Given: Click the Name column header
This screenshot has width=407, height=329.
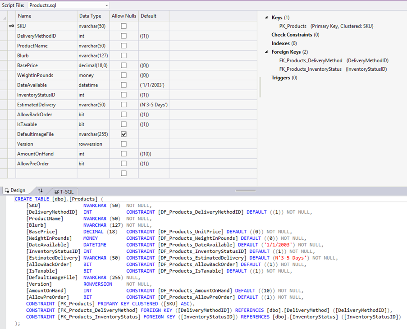Looking at the screenshot, I should tap(46, 16).
